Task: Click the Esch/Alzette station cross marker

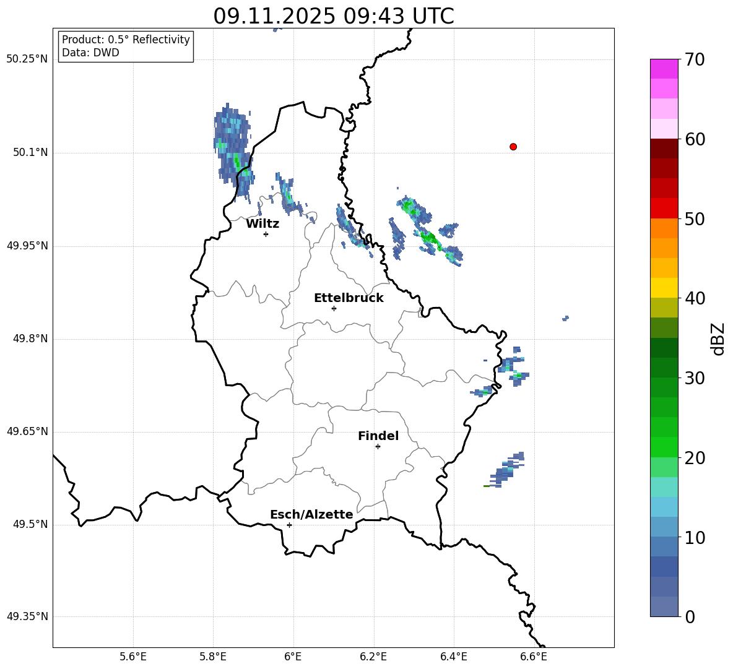Action: point(289,525)
